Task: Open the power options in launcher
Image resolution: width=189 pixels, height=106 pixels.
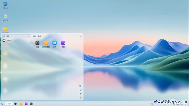Action: click(x=81, y=98)
